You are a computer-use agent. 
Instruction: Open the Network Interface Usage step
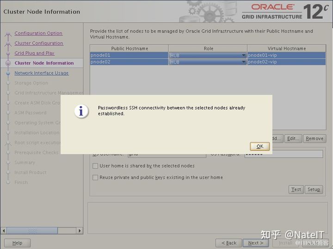pyautogui.click(x=42, y=73)
